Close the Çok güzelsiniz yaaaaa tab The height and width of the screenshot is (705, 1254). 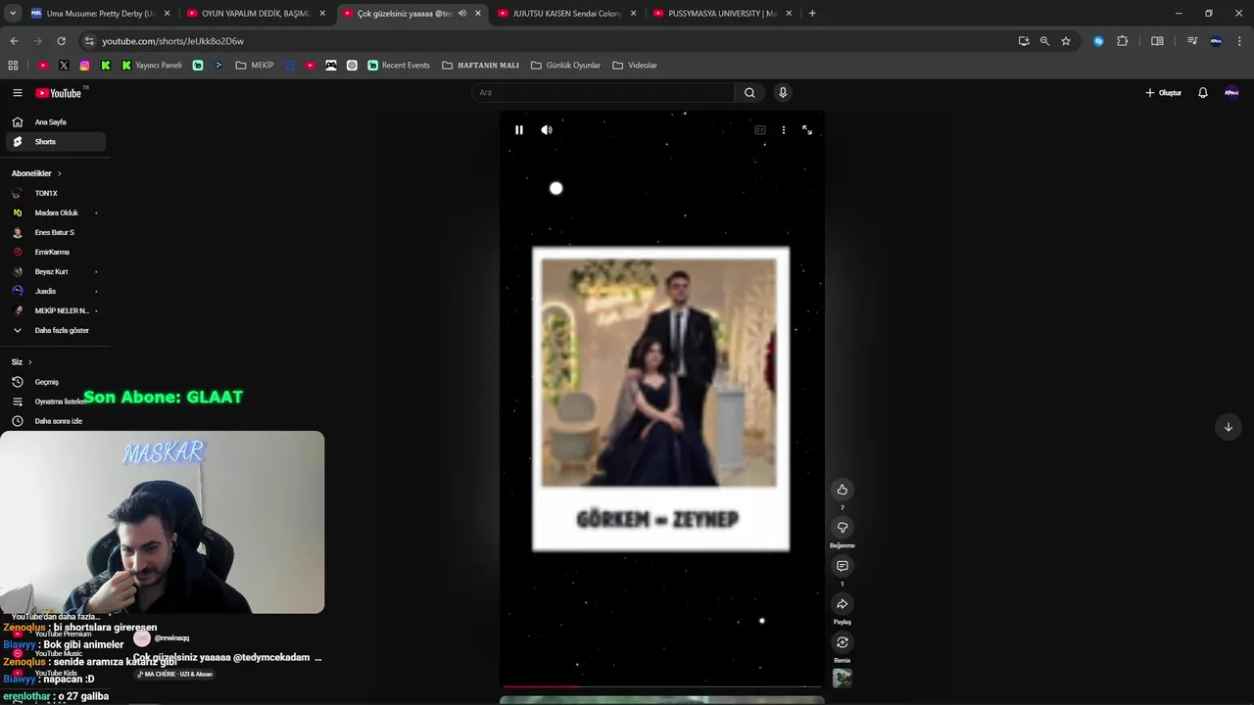[x=478, y=14]
